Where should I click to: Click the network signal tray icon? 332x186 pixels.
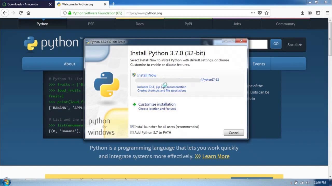click(302, 183)
